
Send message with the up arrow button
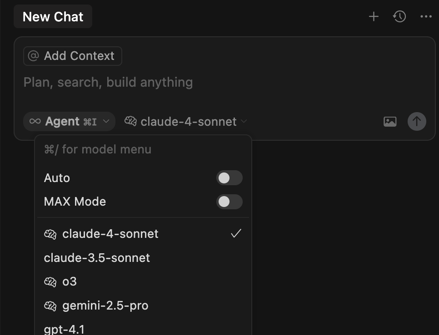coord(417,121)
